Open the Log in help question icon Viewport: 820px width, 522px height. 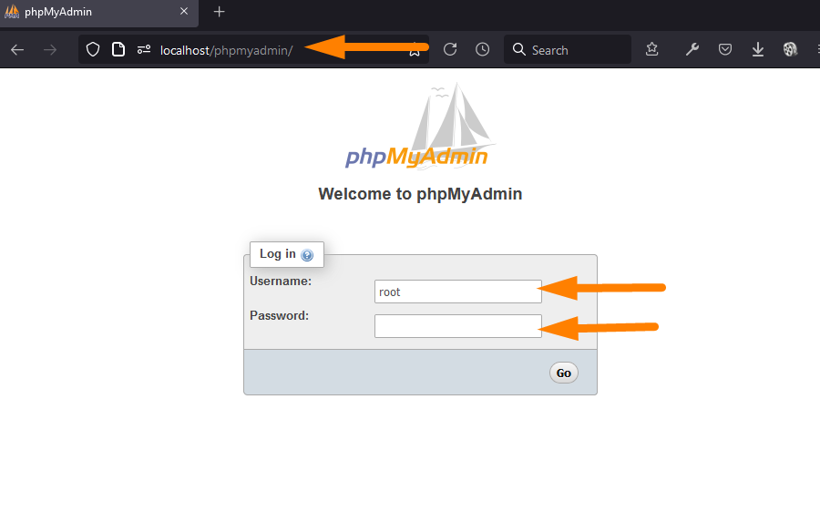coord(308,255)
